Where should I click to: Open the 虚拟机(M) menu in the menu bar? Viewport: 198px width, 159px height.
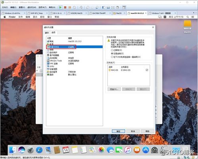coord(32,8)
